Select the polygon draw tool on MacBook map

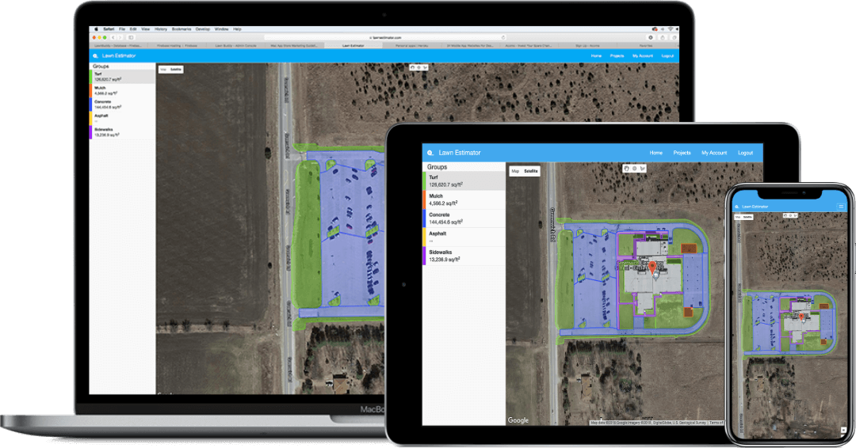click(x=426, y=67)
